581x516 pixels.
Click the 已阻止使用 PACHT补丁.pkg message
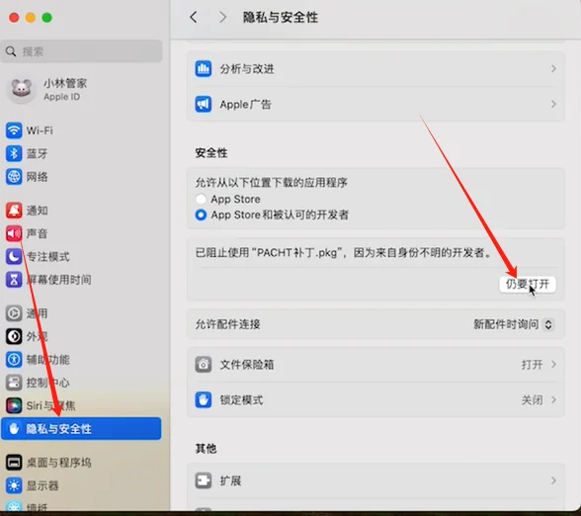(x=344, y=252)
